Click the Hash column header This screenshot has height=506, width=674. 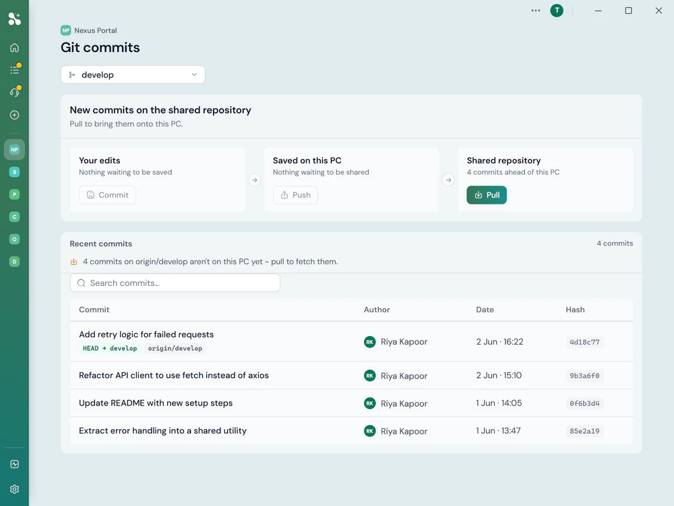(x=575, y=310)
